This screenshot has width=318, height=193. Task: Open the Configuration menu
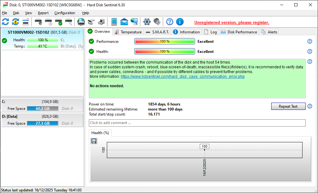64,13
